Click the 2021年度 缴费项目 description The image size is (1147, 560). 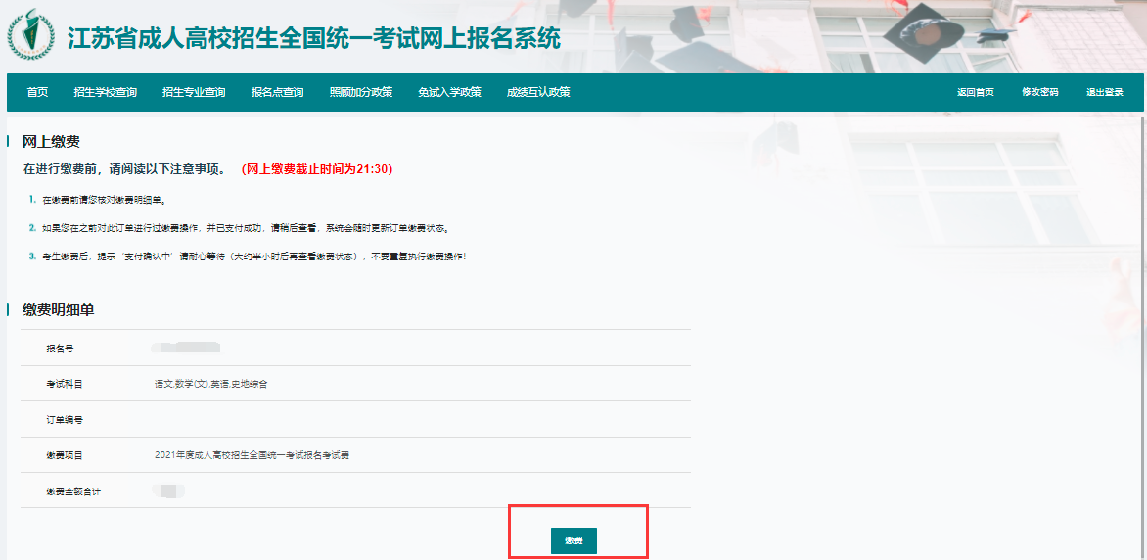[x=252, y=455]
